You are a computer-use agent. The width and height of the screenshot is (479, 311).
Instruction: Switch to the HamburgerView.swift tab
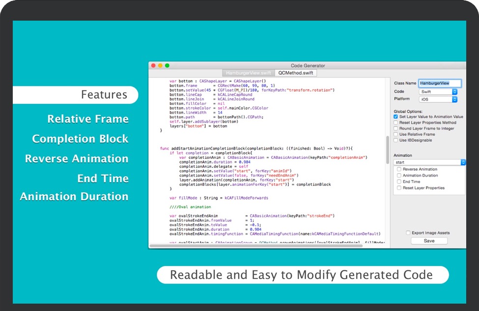tap(248, 73)
